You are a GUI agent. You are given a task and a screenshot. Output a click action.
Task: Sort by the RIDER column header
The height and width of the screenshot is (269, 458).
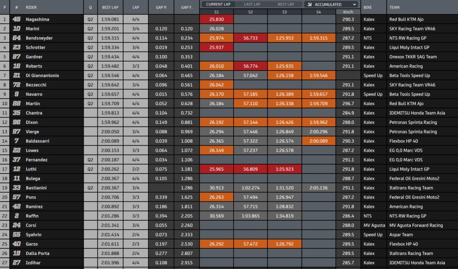[31, 8]
